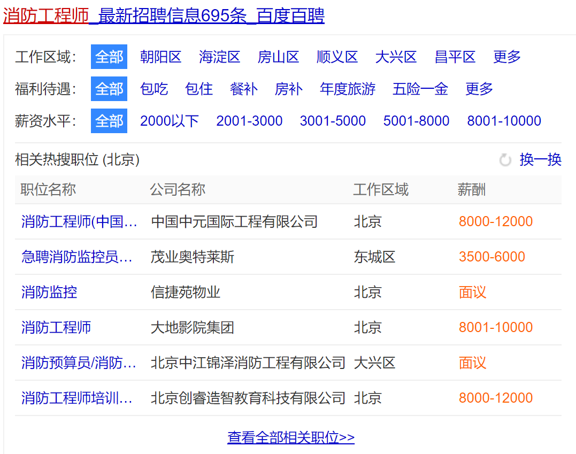This screenshot has width=576, height=454.
Task: Click company name 中国中元国际工程有限公司
Action: (234, 221)
